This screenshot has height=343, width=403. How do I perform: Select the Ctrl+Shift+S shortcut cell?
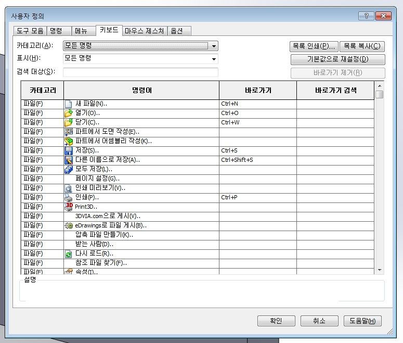pos(258,160)
